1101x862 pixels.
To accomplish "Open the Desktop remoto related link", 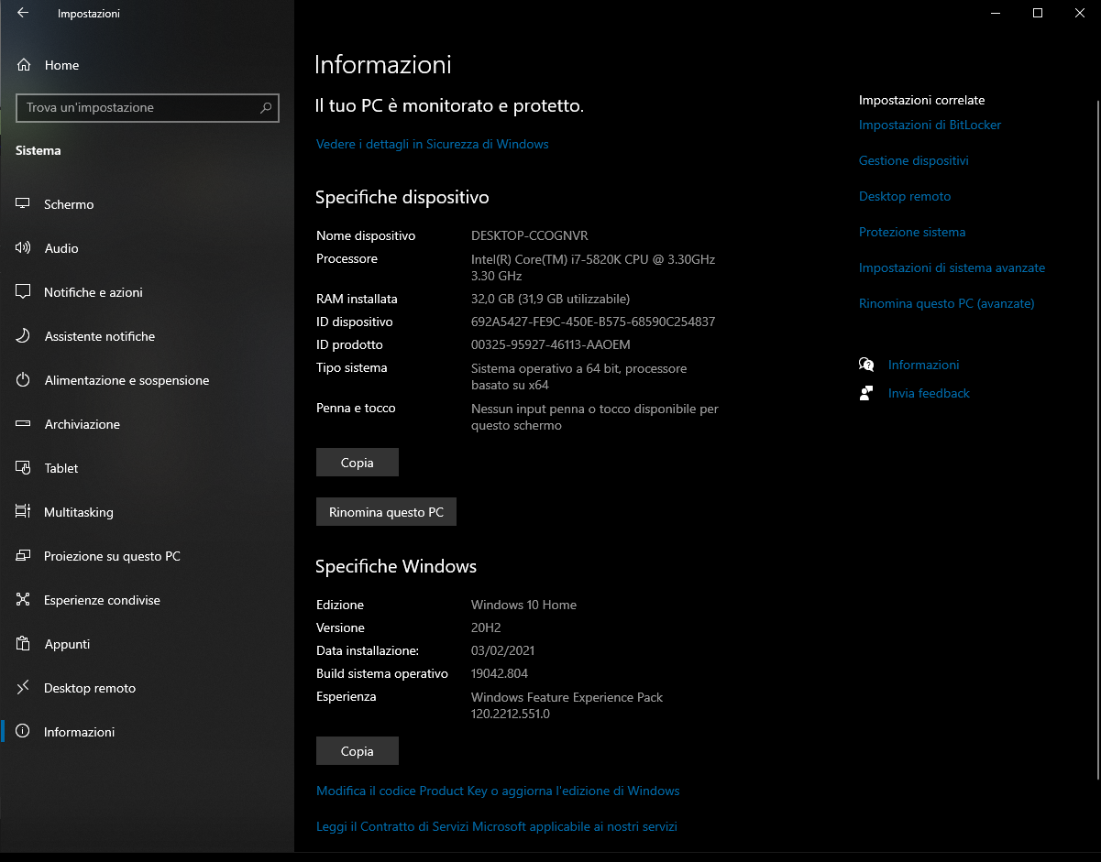I will 905,196.
